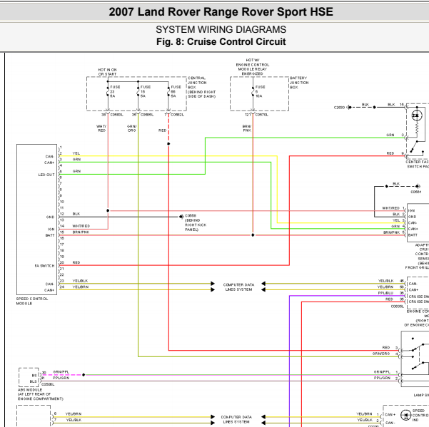
Task: Select the 'SYSTEM WIRING DIAGRAMS' heading
Action: point(221,29)
